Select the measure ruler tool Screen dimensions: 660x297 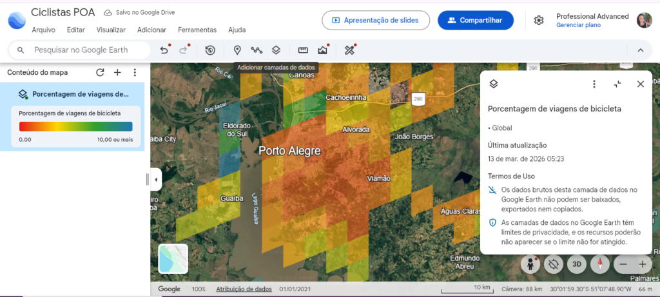[303, 50]
